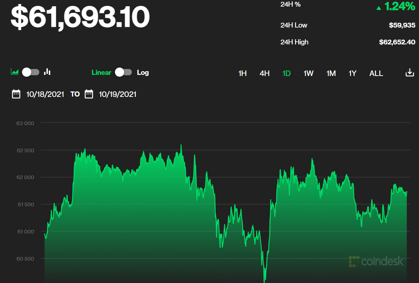The image size is (419, 283).
Task: Click the green 24H percent up arrow
Action: coord(379,8)
